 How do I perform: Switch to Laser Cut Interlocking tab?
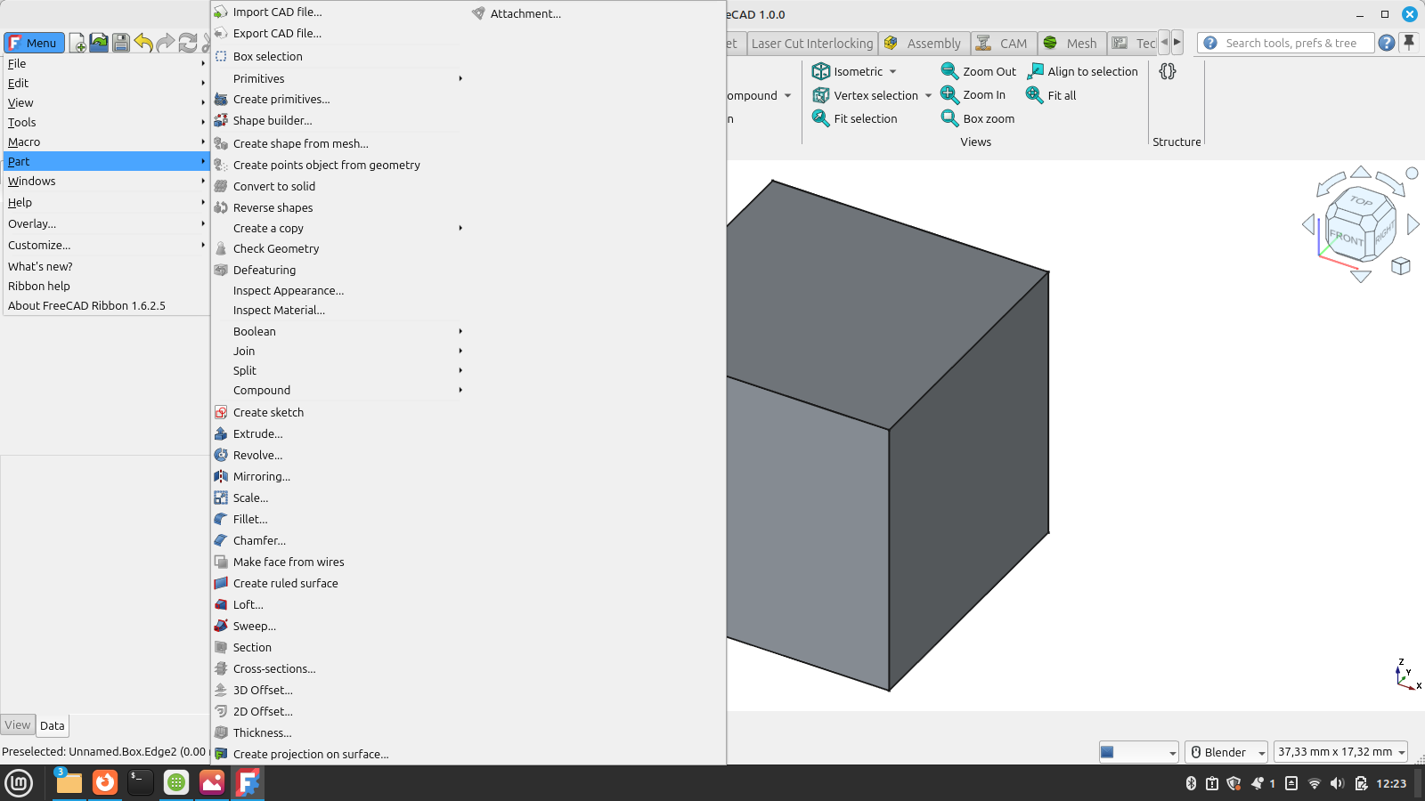(812, 43)
